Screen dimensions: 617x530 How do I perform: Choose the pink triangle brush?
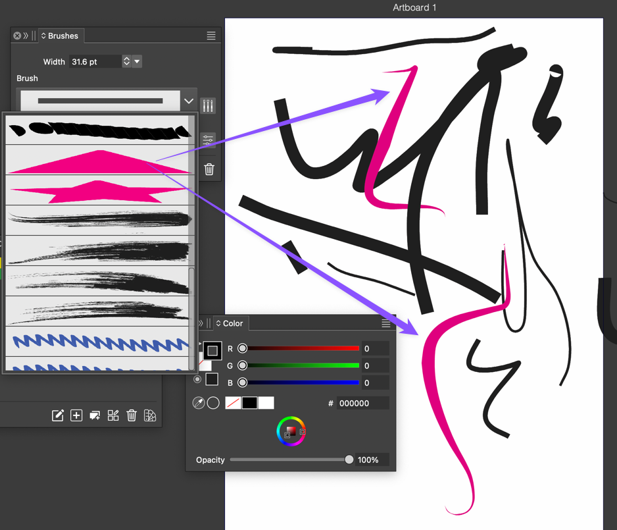99,161
